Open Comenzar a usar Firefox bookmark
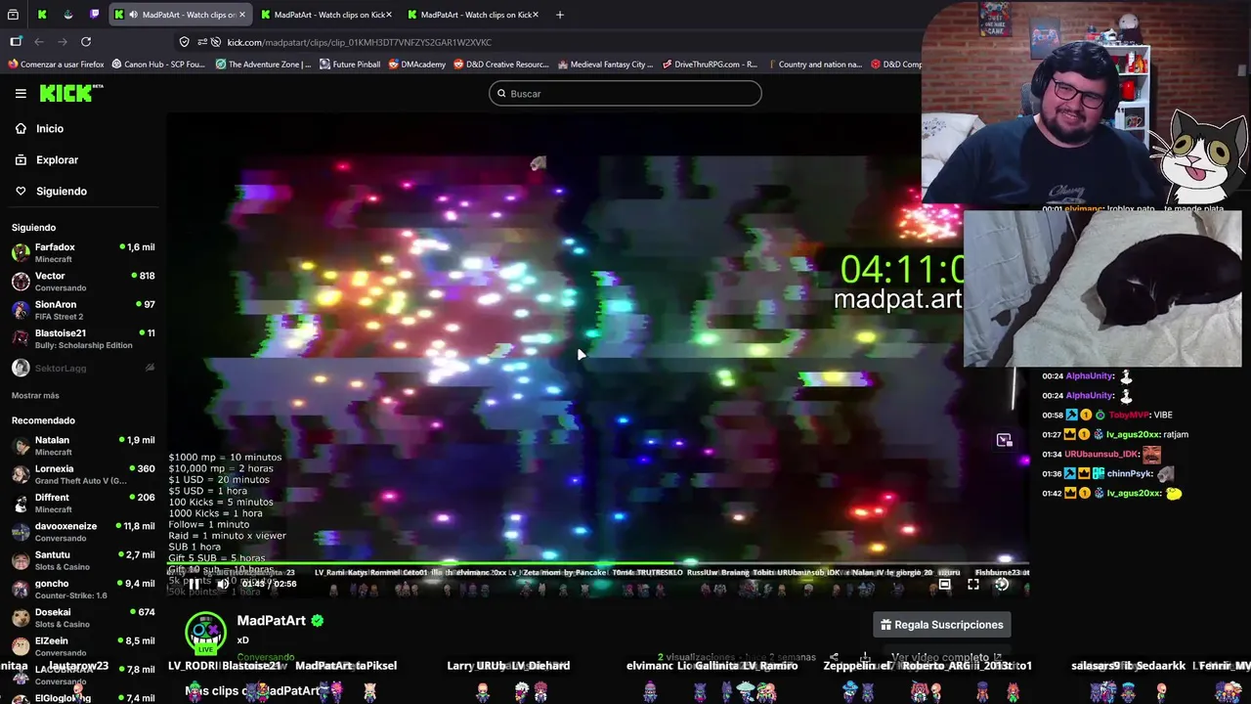Viewport: 1251px width, 704px height. (x=56, y=65)
